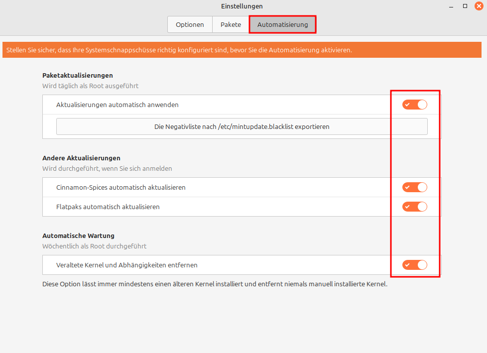This screenshot has height=353, width=487.
Task: Click the Paketaktualisierungen section heading
Action: coord(78,75)
